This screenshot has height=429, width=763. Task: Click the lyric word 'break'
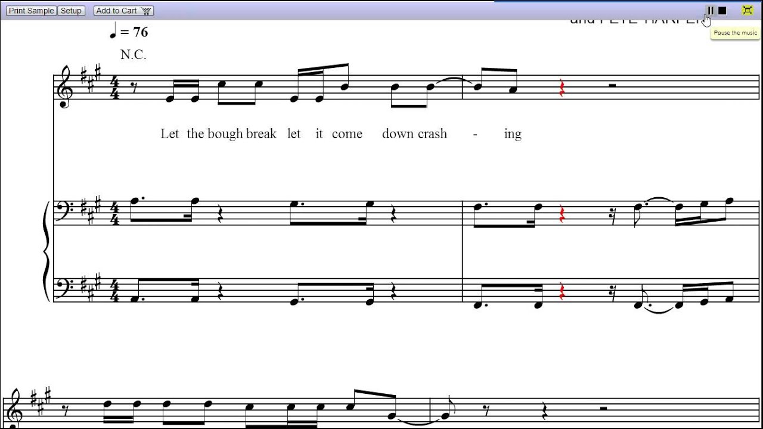coord(261,134)
